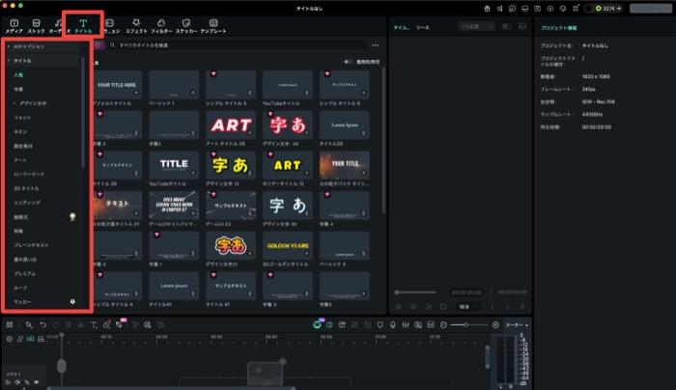676x390 pixels.
Task: Select the red ART アート タイトル 26 thumbnail
Action: click(x=231, y=125)
